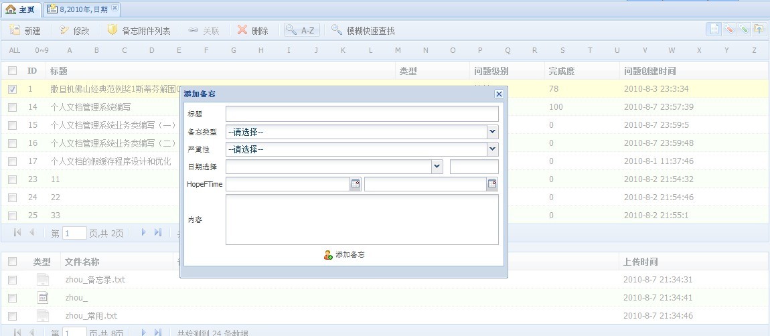The height and width of the screenshot is (336, 770).
Task: Click the notepad list icon at toolbar right
Action: 714,29
